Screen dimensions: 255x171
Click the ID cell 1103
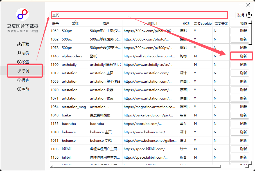coord(55,149)
